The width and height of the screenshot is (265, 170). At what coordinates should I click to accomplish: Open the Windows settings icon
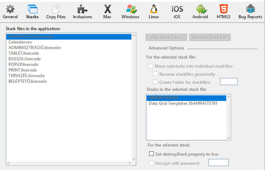[x=130, y=9]
